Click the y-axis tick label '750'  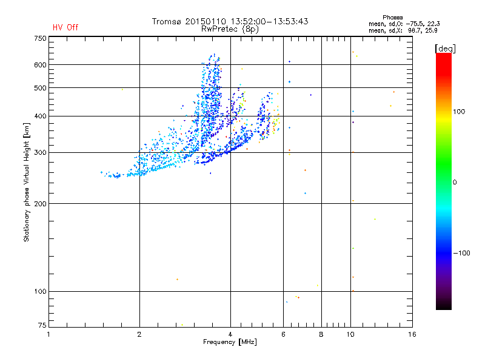click(41, 38)
